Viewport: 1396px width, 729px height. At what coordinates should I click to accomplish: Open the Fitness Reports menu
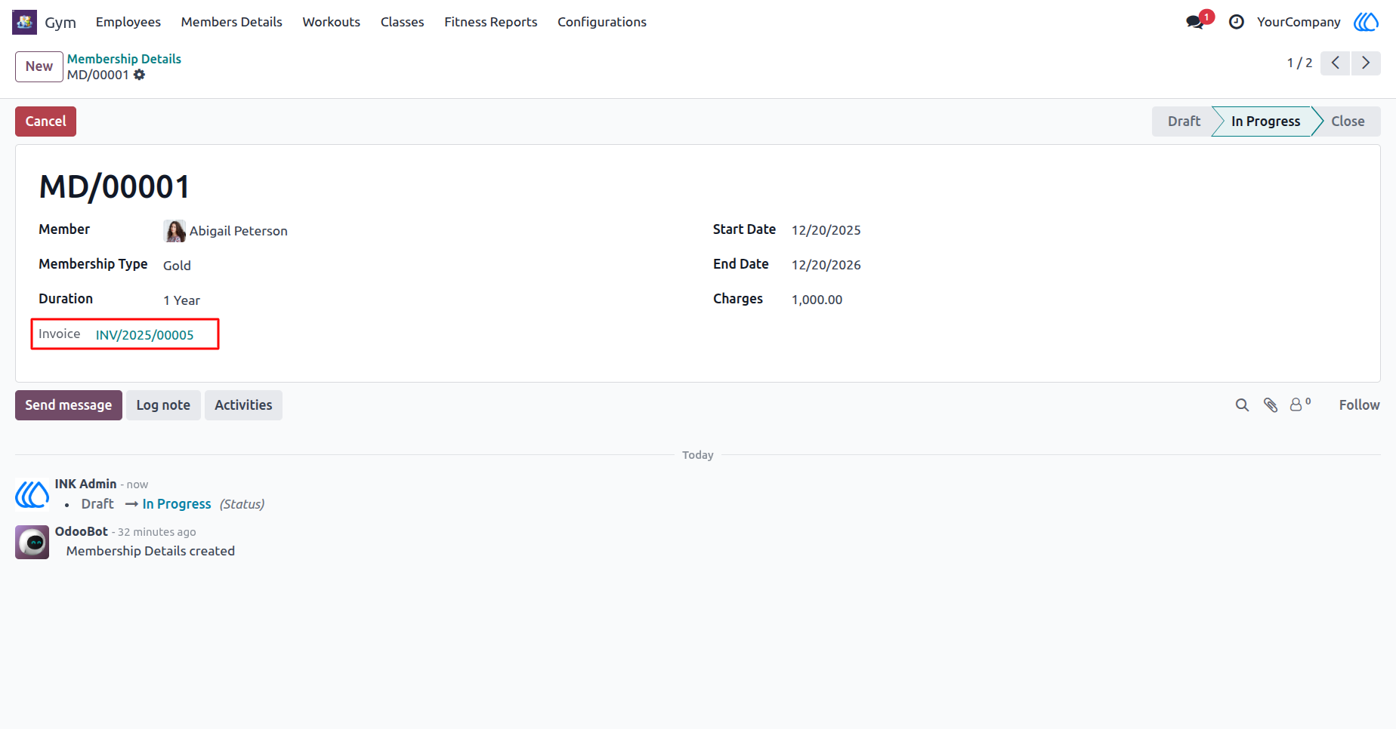pos(491,22)
